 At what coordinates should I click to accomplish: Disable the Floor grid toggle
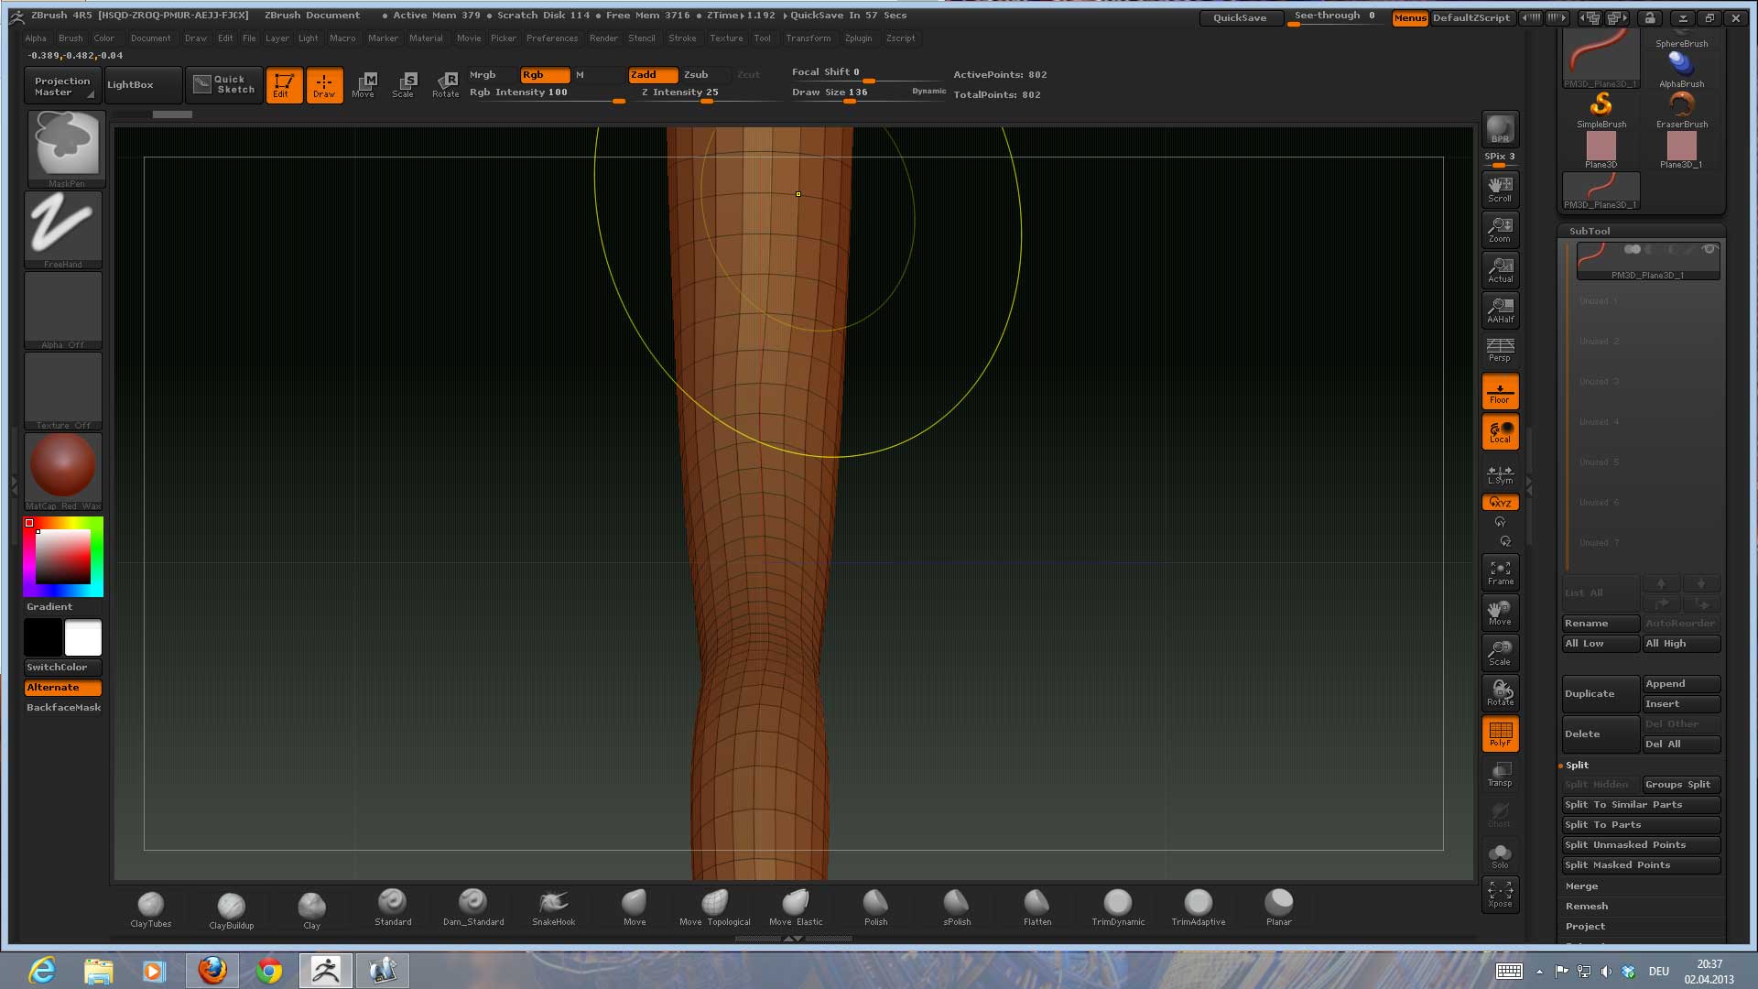tap(1500, 392)
